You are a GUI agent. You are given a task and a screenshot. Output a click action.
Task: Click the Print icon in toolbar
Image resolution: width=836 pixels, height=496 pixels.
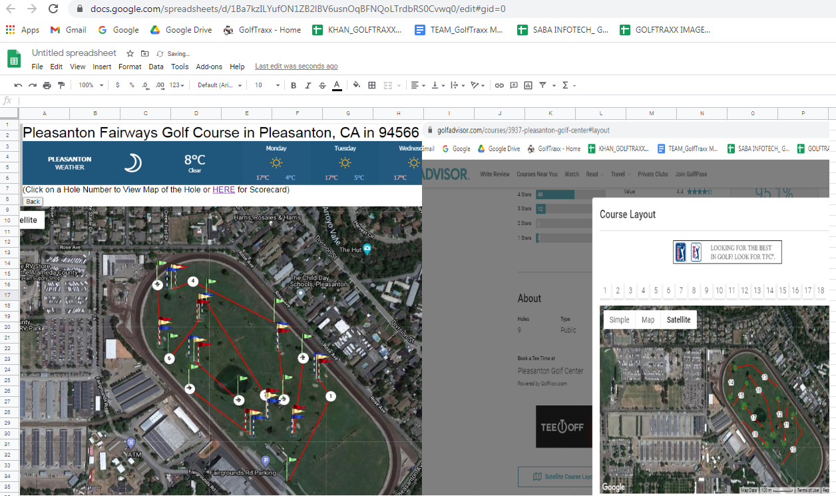47,85
